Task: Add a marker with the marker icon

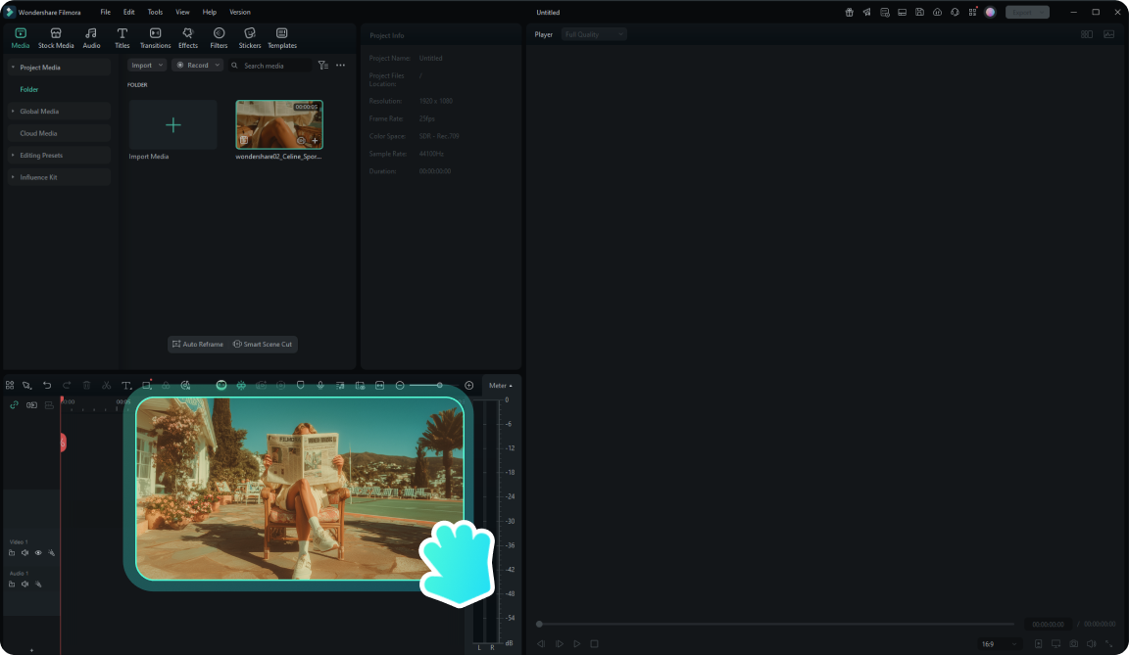Action: (x=300, y=386)
